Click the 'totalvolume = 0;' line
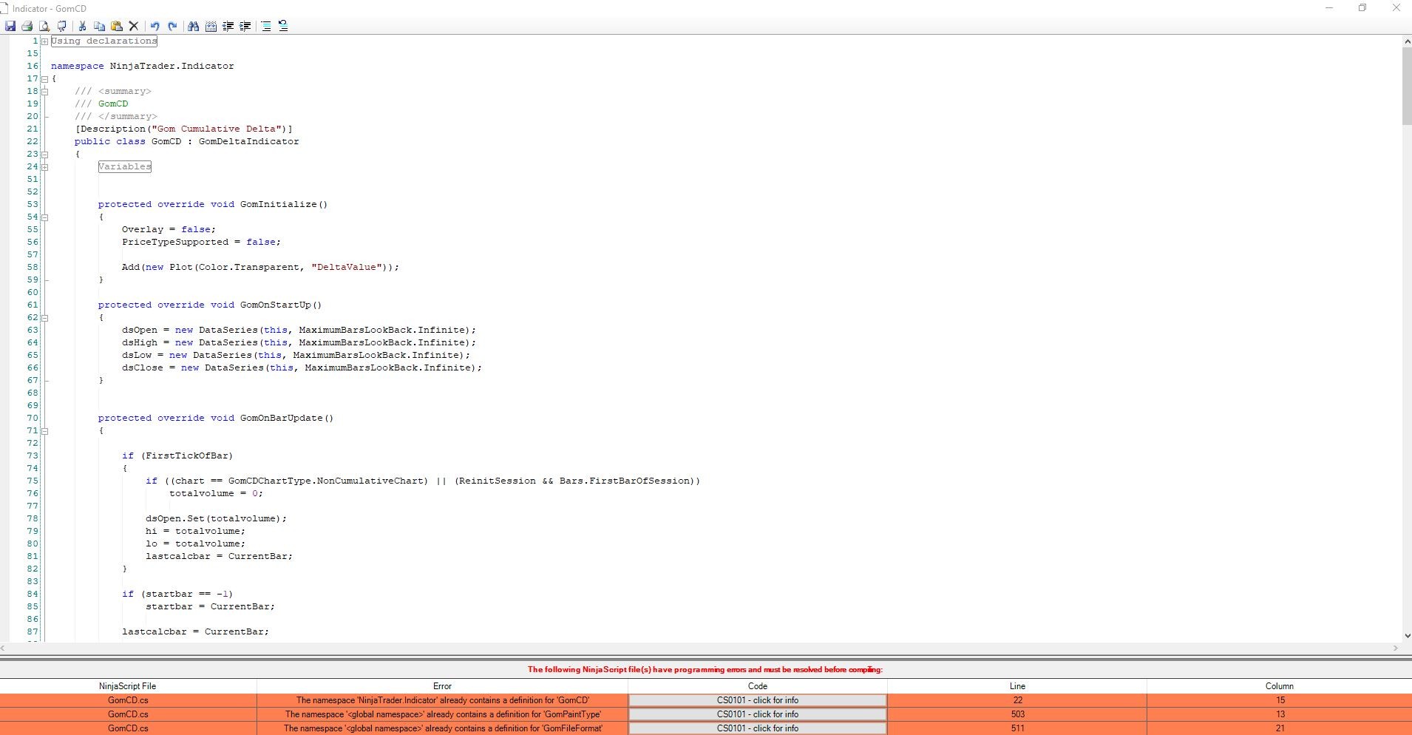This screenshot has width=1412, height=735. point(217,494)
